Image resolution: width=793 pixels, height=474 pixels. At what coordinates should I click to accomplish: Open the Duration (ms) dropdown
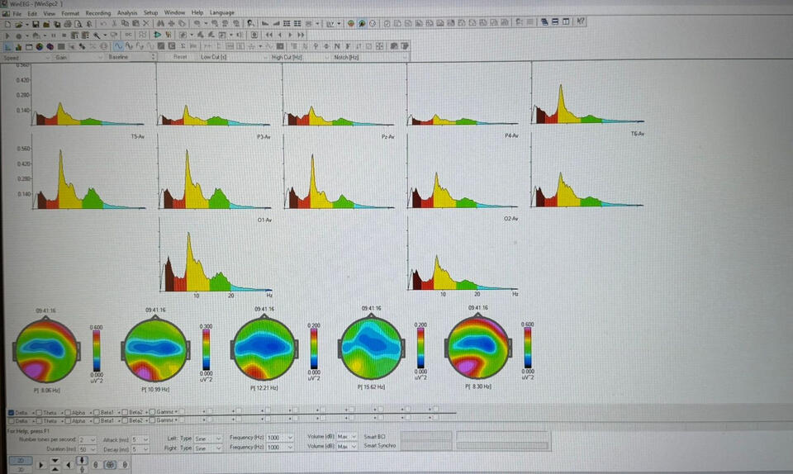tap(88, 449)
